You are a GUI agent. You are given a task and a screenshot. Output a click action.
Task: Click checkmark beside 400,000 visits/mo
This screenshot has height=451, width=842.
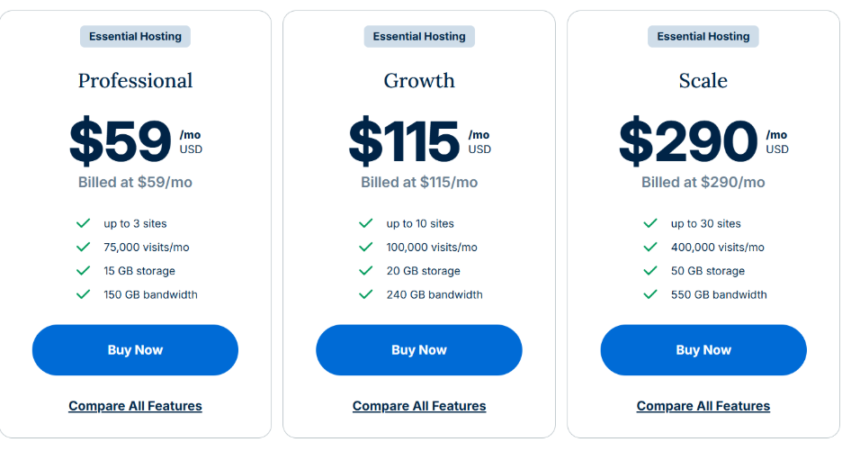click(x=650, y=247)
